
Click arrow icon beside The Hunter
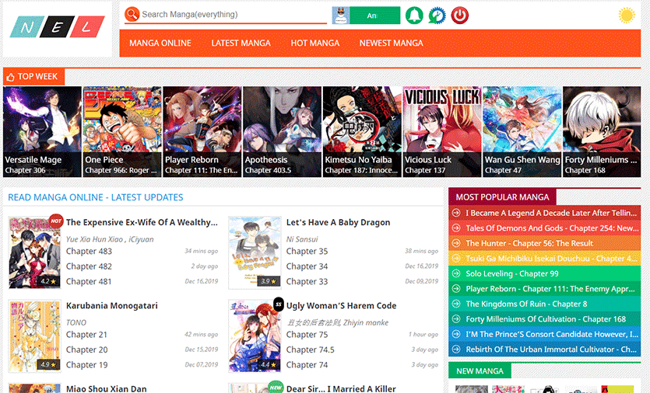click(x=456, y=243)
